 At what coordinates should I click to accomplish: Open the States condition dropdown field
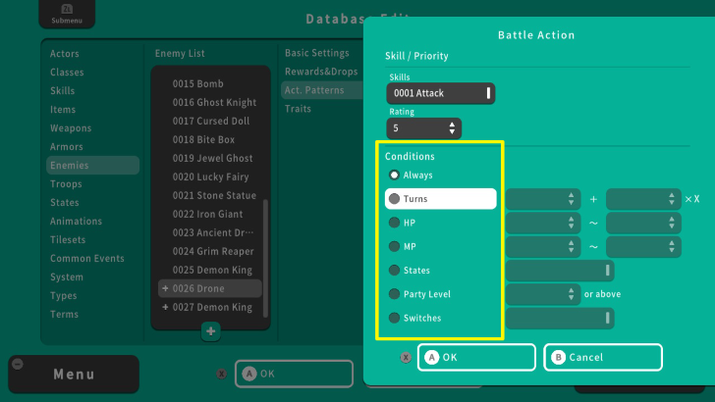coord(560,271)
